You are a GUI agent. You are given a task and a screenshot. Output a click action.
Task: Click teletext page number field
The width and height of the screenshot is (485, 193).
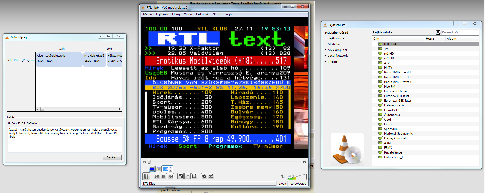click(x=165, y=169)
